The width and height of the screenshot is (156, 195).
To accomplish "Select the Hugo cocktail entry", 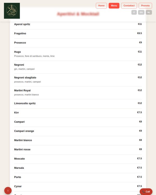I will point(78,54).
